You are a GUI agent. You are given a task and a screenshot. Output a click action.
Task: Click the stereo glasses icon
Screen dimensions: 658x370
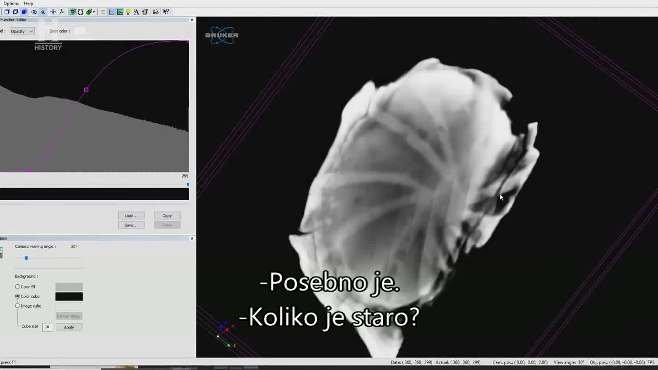tap(156, 12)
